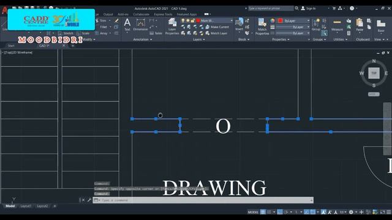This screenshot has height=220, width=392.
Task: Click Sign In account button
Action: (x=308, y=8)
